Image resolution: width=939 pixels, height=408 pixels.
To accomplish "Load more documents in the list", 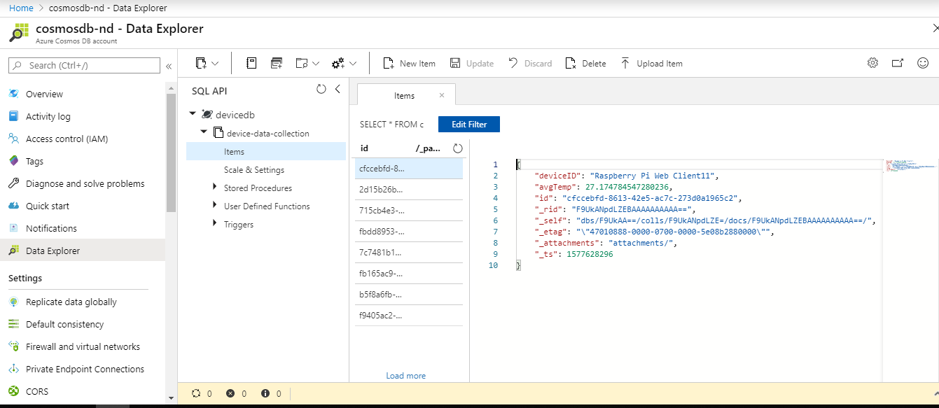I will point(405,375).
